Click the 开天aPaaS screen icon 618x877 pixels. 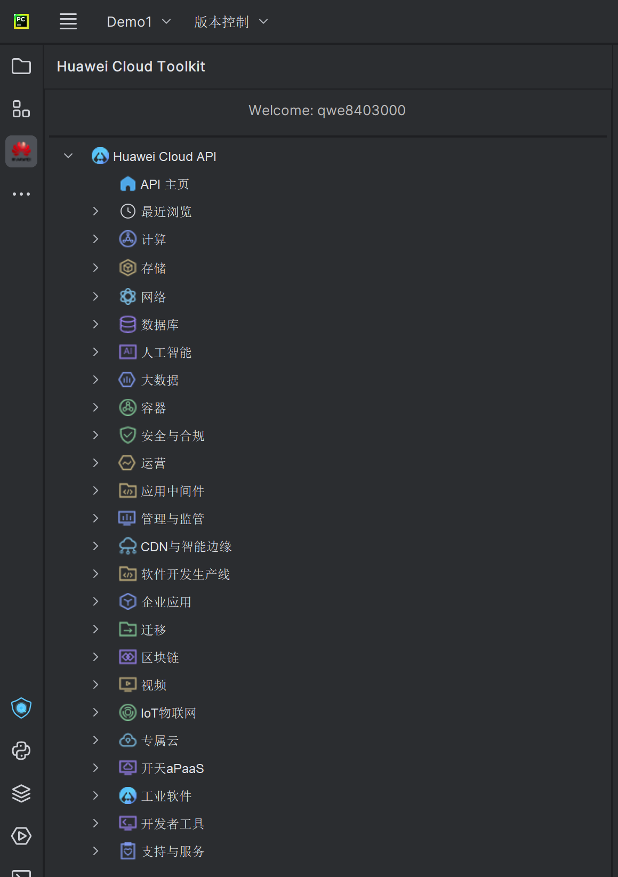pyautogui.click(x=128, y=768)
